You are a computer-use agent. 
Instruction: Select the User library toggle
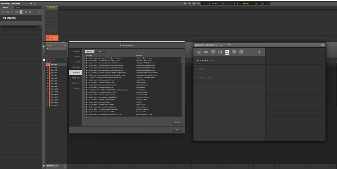tap(100, 52)
